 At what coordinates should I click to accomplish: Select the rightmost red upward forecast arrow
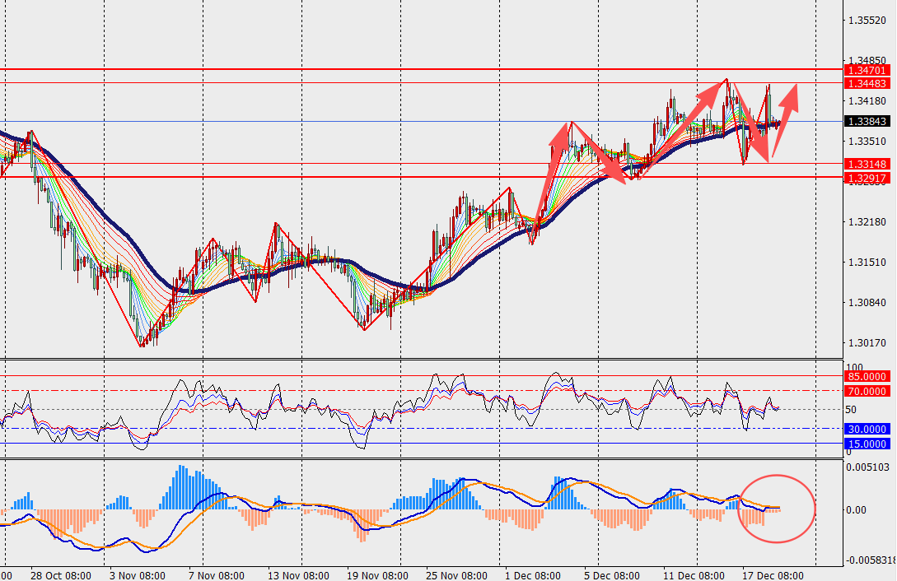[x=787, y=103]
